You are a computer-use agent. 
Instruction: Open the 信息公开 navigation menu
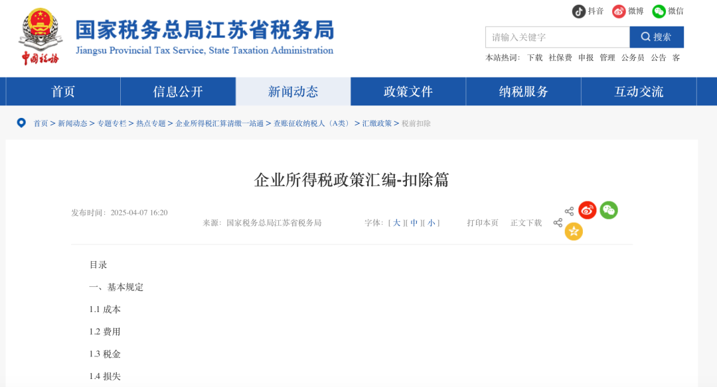178,91
